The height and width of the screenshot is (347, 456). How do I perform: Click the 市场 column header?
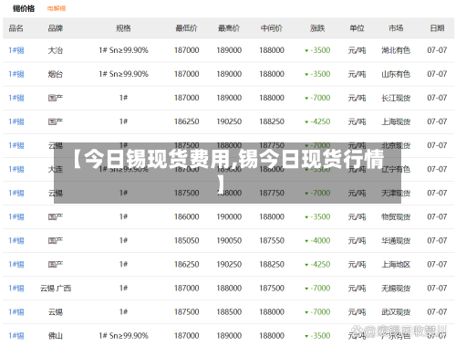396,28
